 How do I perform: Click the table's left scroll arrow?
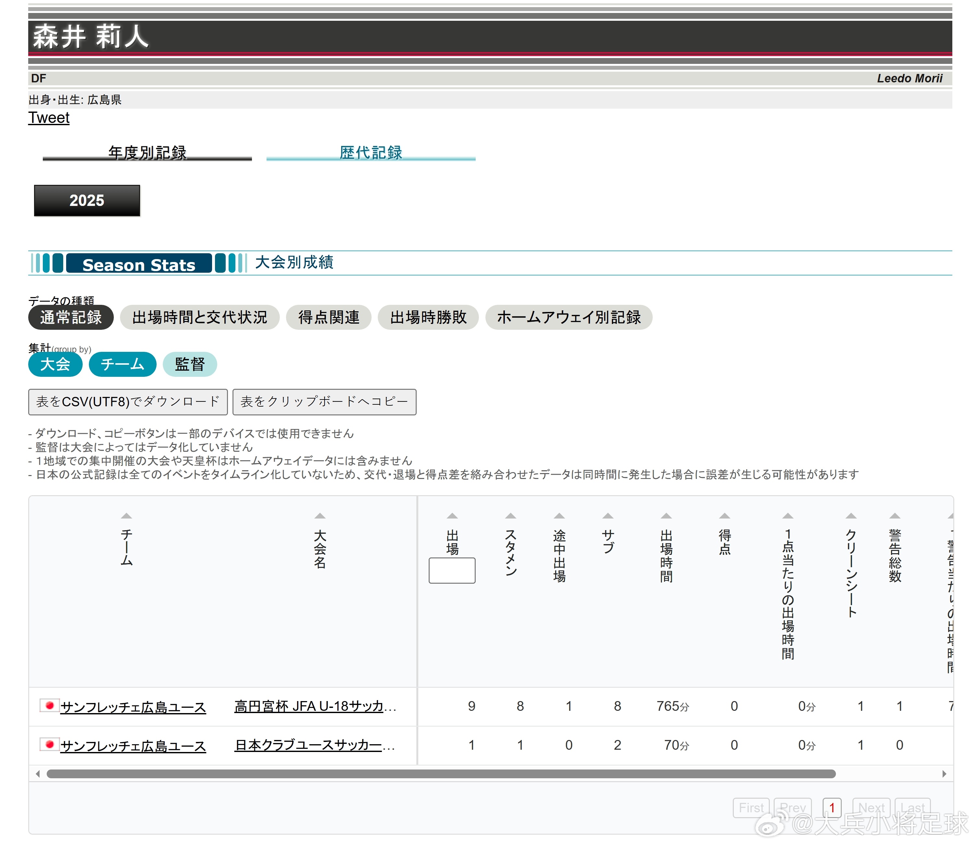click(38, 774)
